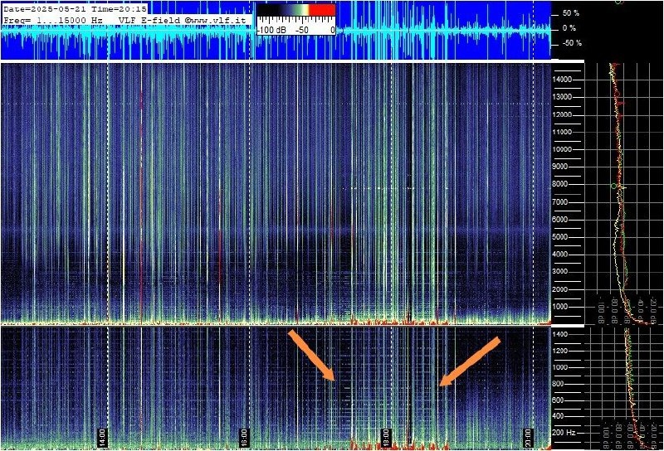This screenshot has height=451, width=664.
Task: Select the 14:00 time marker
Action: (102, 438)
